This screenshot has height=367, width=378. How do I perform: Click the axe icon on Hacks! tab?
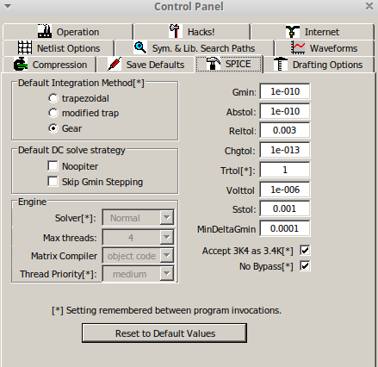[175, 31]
